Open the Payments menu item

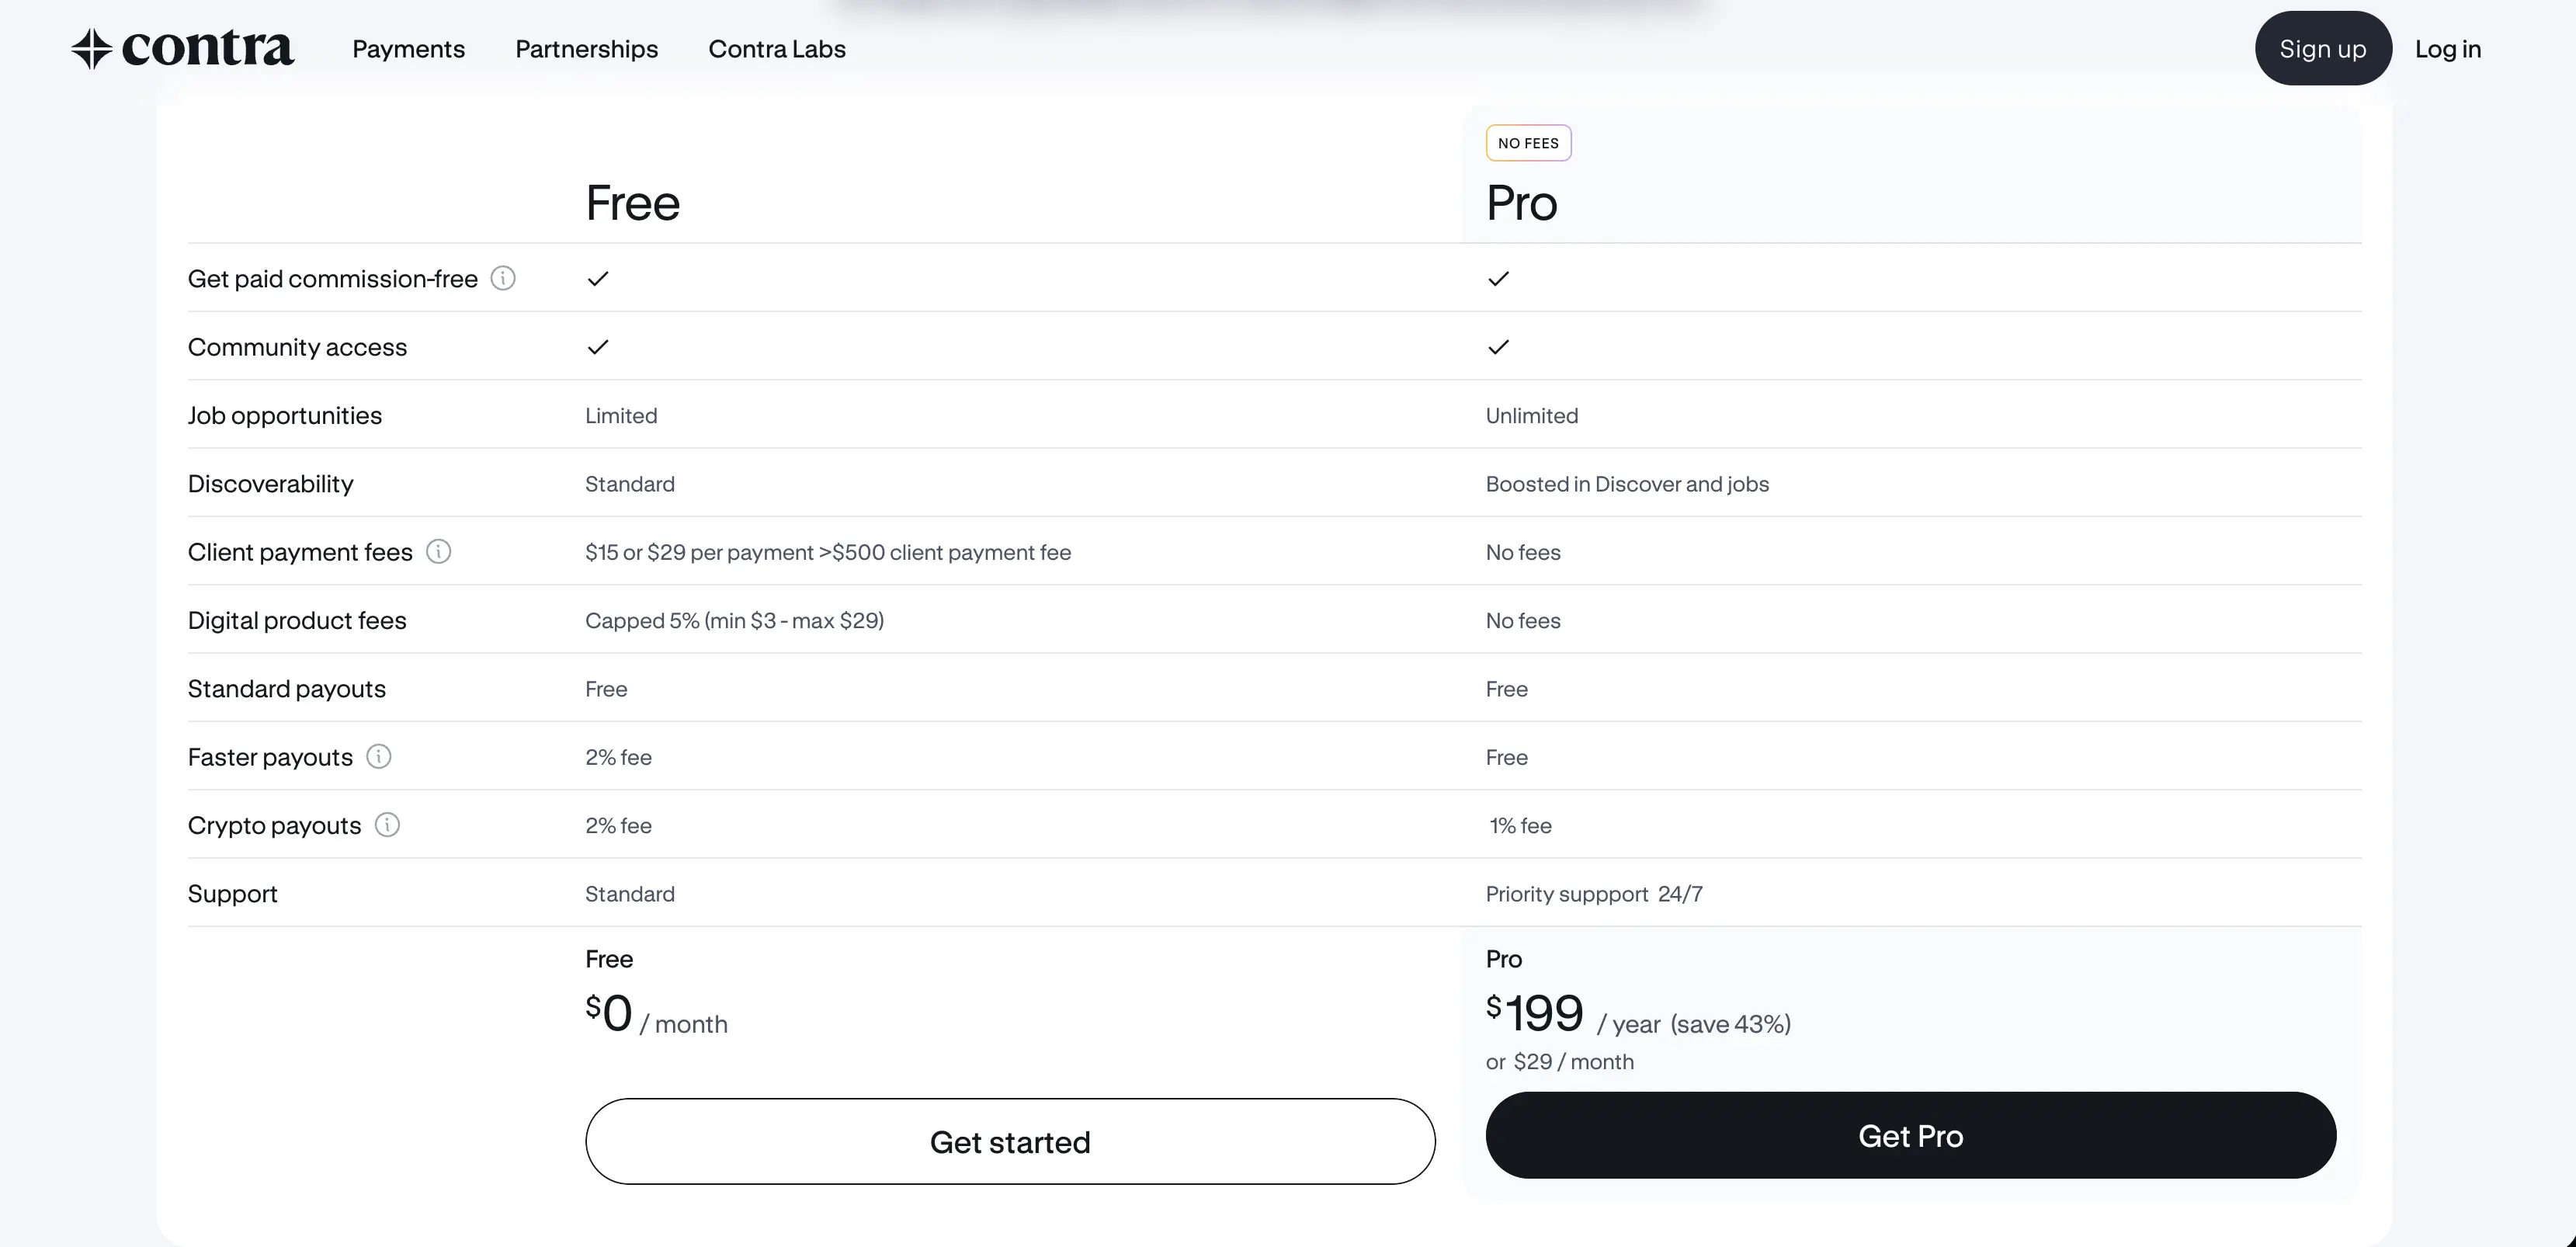click(x=408, y=48)
